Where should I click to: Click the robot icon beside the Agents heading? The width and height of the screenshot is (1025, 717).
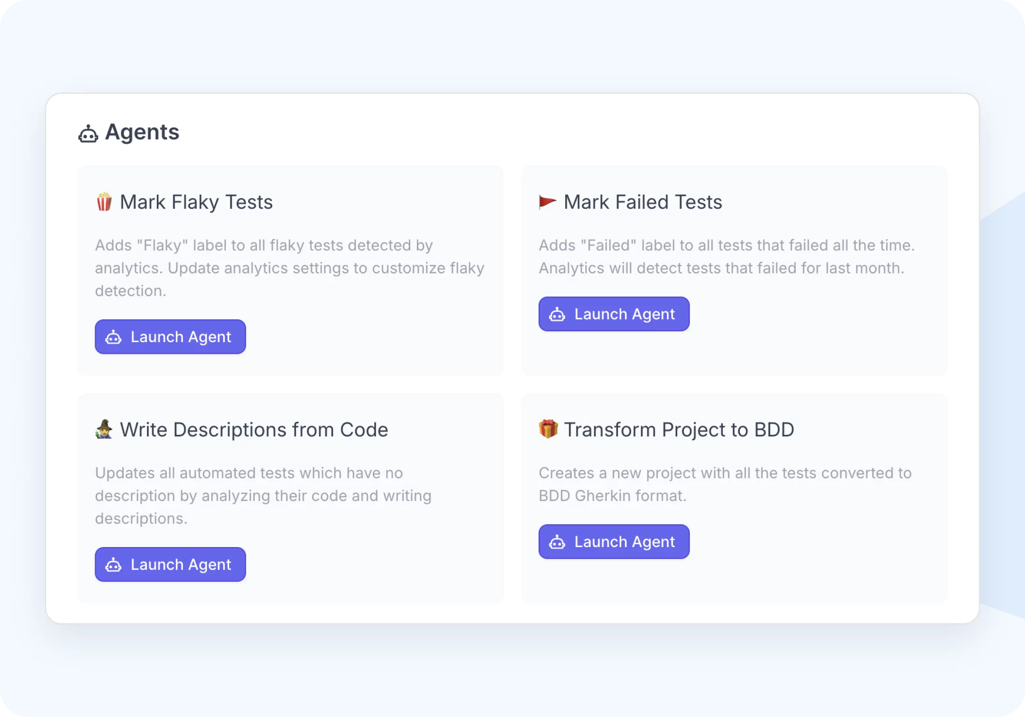tap(88, 134)
